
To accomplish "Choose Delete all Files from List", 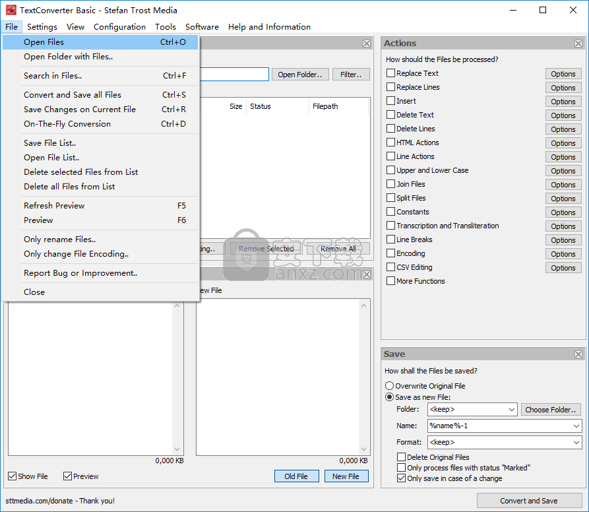I will click(100, 187).
